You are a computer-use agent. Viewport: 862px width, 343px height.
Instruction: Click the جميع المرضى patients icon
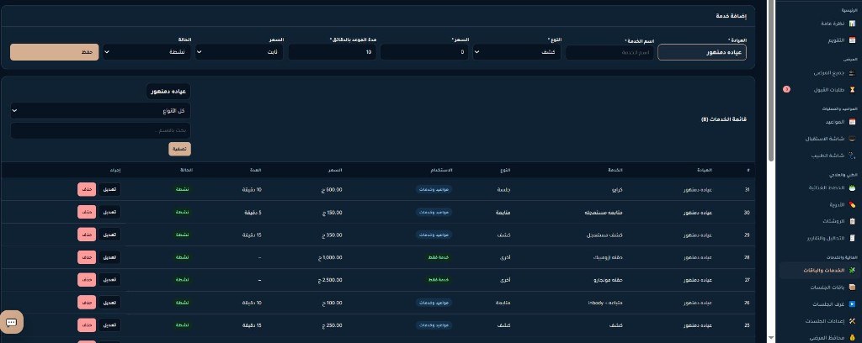click(x=852, y=72)
